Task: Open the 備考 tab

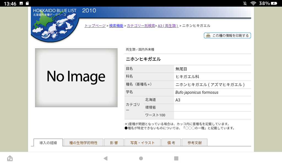Action: (x=171, y=143)
